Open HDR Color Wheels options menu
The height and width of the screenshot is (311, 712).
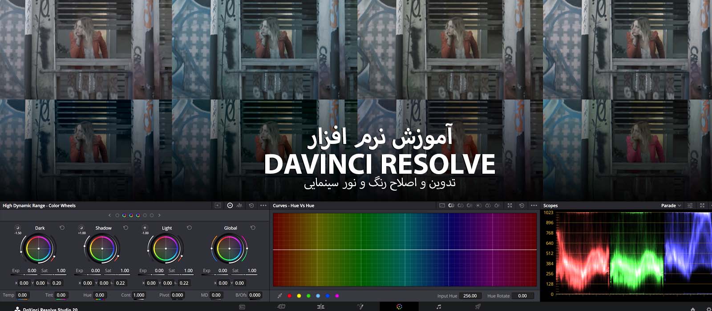tap(263, 206)
